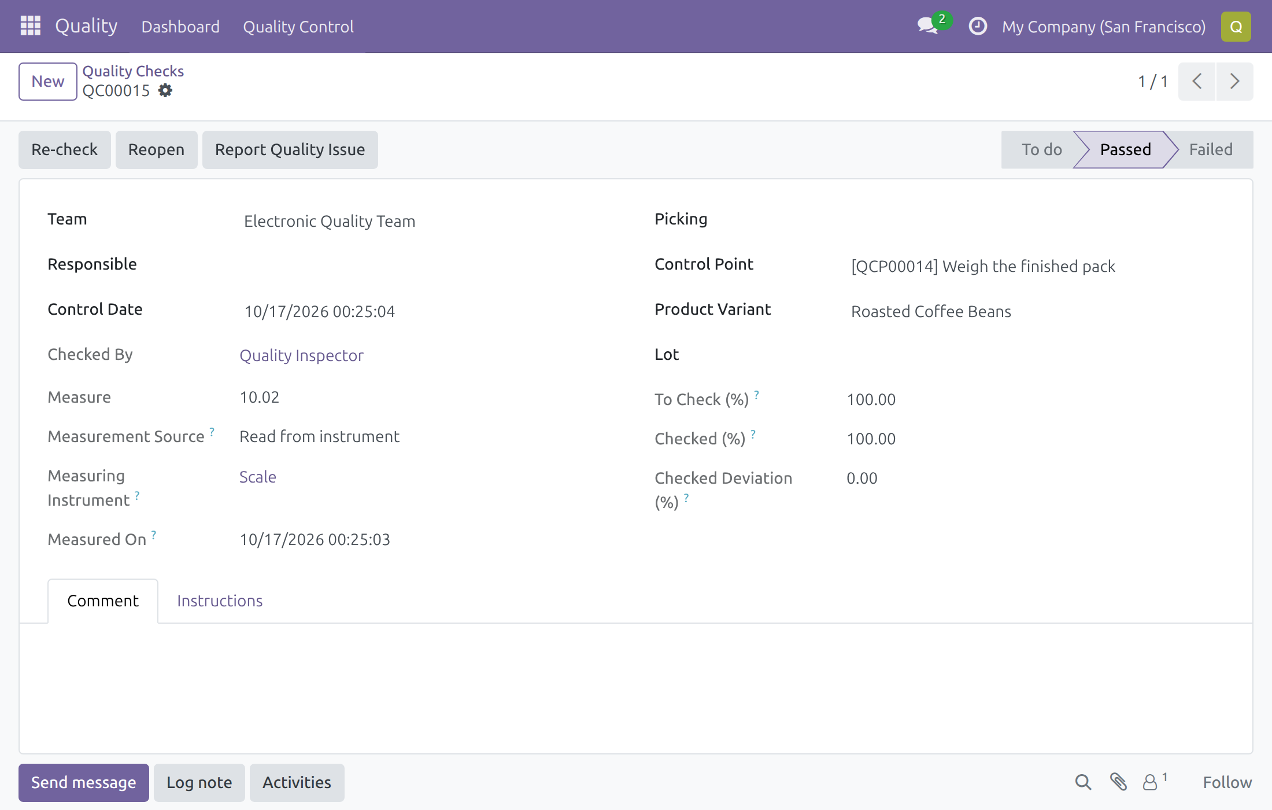
Task: Open the conversations chat icon
Action: 929,26
